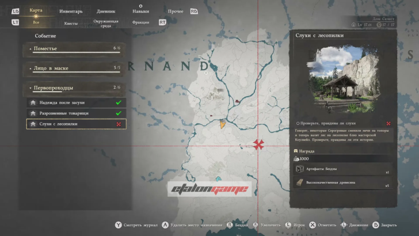Click the Высококачественная древесина reward icon
The height and width of the screenshot is (236, 419).
click(299, 184)
